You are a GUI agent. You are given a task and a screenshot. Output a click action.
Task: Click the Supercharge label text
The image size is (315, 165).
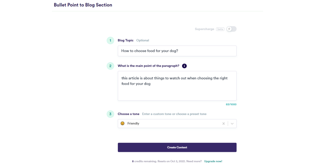click(x=204, y=29)
